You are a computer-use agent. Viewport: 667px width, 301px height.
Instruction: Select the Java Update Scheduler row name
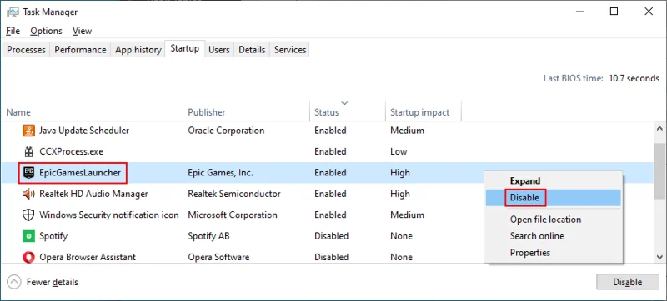pos(84,131)
